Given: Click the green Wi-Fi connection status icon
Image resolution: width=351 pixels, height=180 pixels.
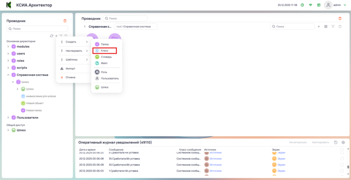Looking at the screenshot, I should 311,5.
